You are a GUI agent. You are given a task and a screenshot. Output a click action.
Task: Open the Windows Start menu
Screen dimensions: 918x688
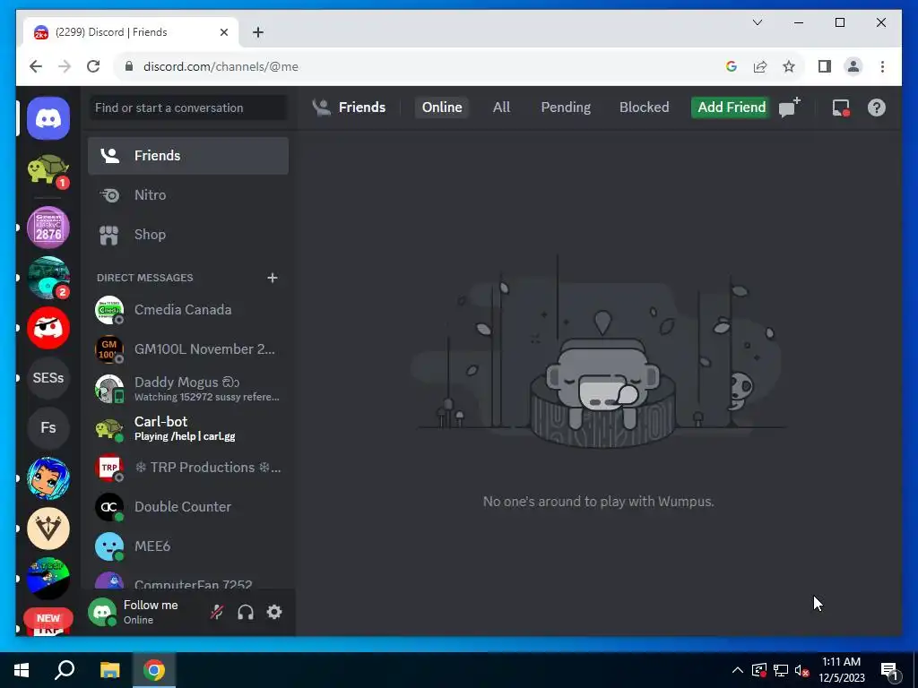point(22,670)
